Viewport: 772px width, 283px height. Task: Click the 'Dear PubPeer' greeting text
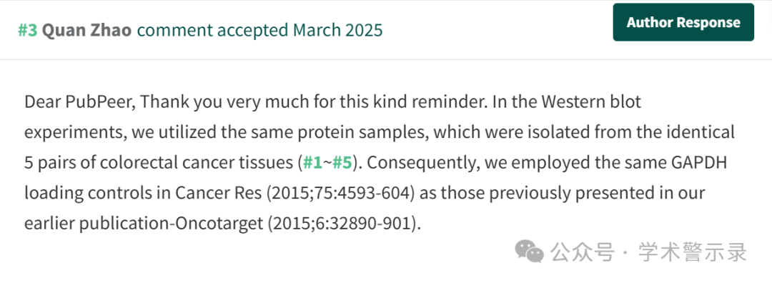pyautogui.click(x=81, y=102)
